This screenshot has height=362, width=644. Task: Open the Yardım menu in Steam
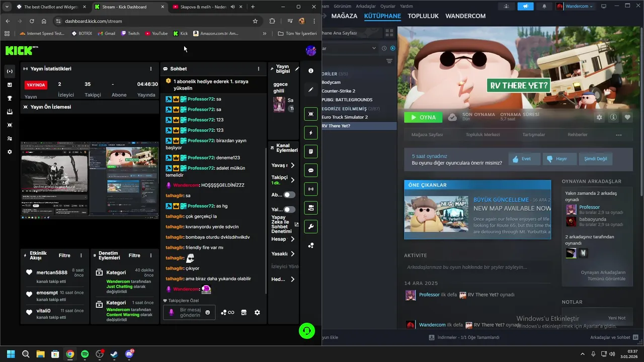tap(406, 6)
